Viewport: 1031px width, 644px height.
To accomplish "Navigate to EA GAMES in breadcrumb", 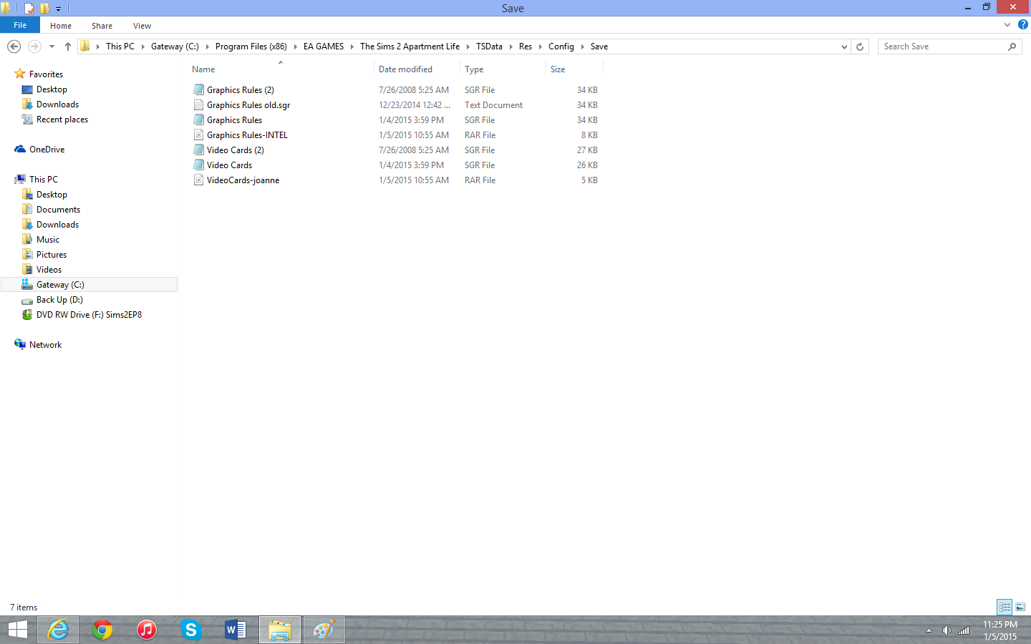I will [324, 47].
